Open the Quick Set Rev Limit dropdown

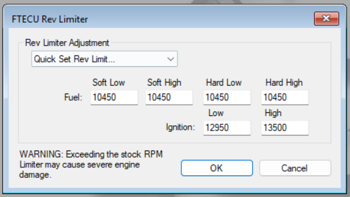point(104,59)
